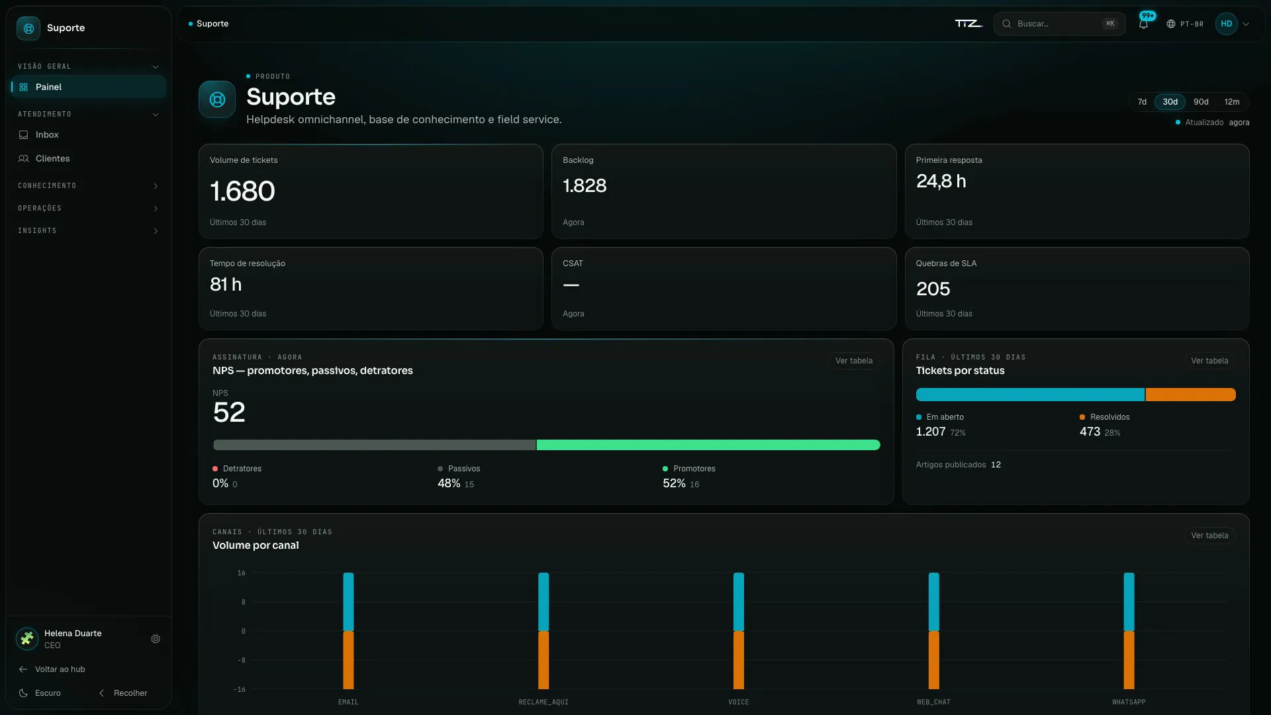Collapse the Visão Geral section

(88, 67)
